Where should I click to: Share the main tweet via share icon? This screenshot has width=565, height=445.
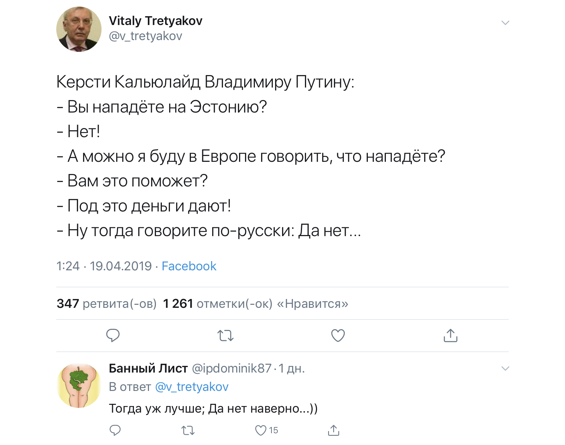coord(450,335)
